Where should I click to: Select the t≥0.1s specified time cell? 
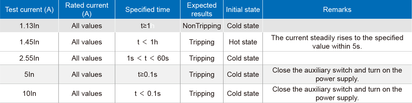[x=148, y=75]
